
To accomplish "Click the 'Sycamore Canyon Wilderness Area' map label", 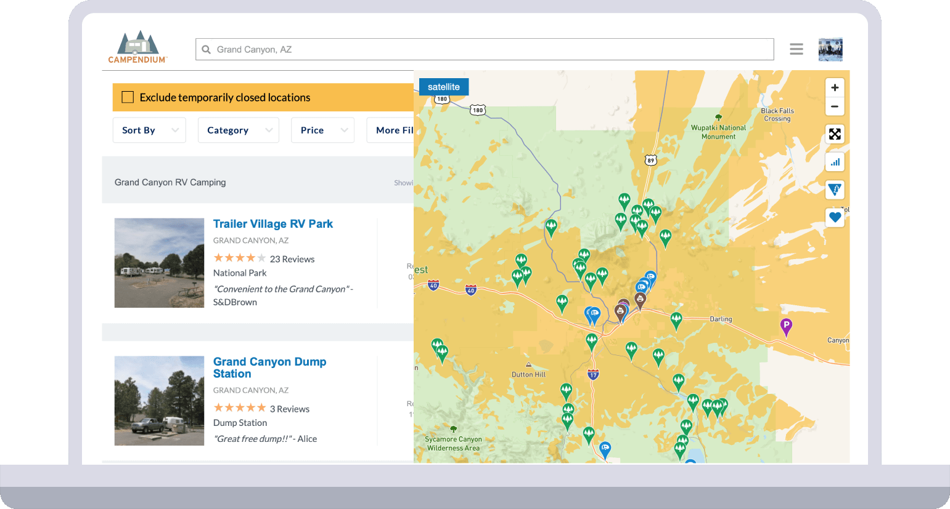I will (453, 444).
